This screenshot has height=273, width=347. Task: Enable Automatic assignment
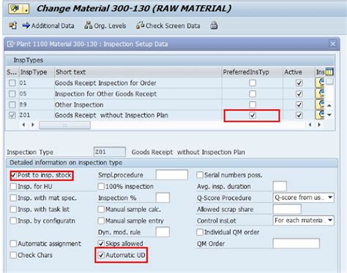[x=13, y=244]
